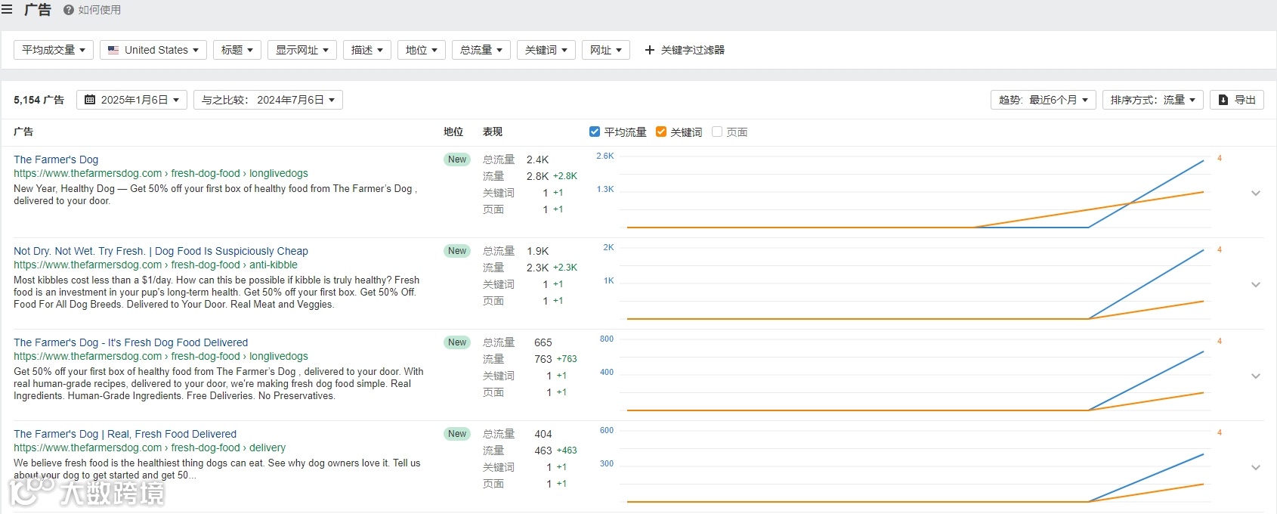Screen dimensions: 1277x514
Task: Open The Farmer's Dog | Real, Fresh Food Delivered
Action: coord(125,434)
